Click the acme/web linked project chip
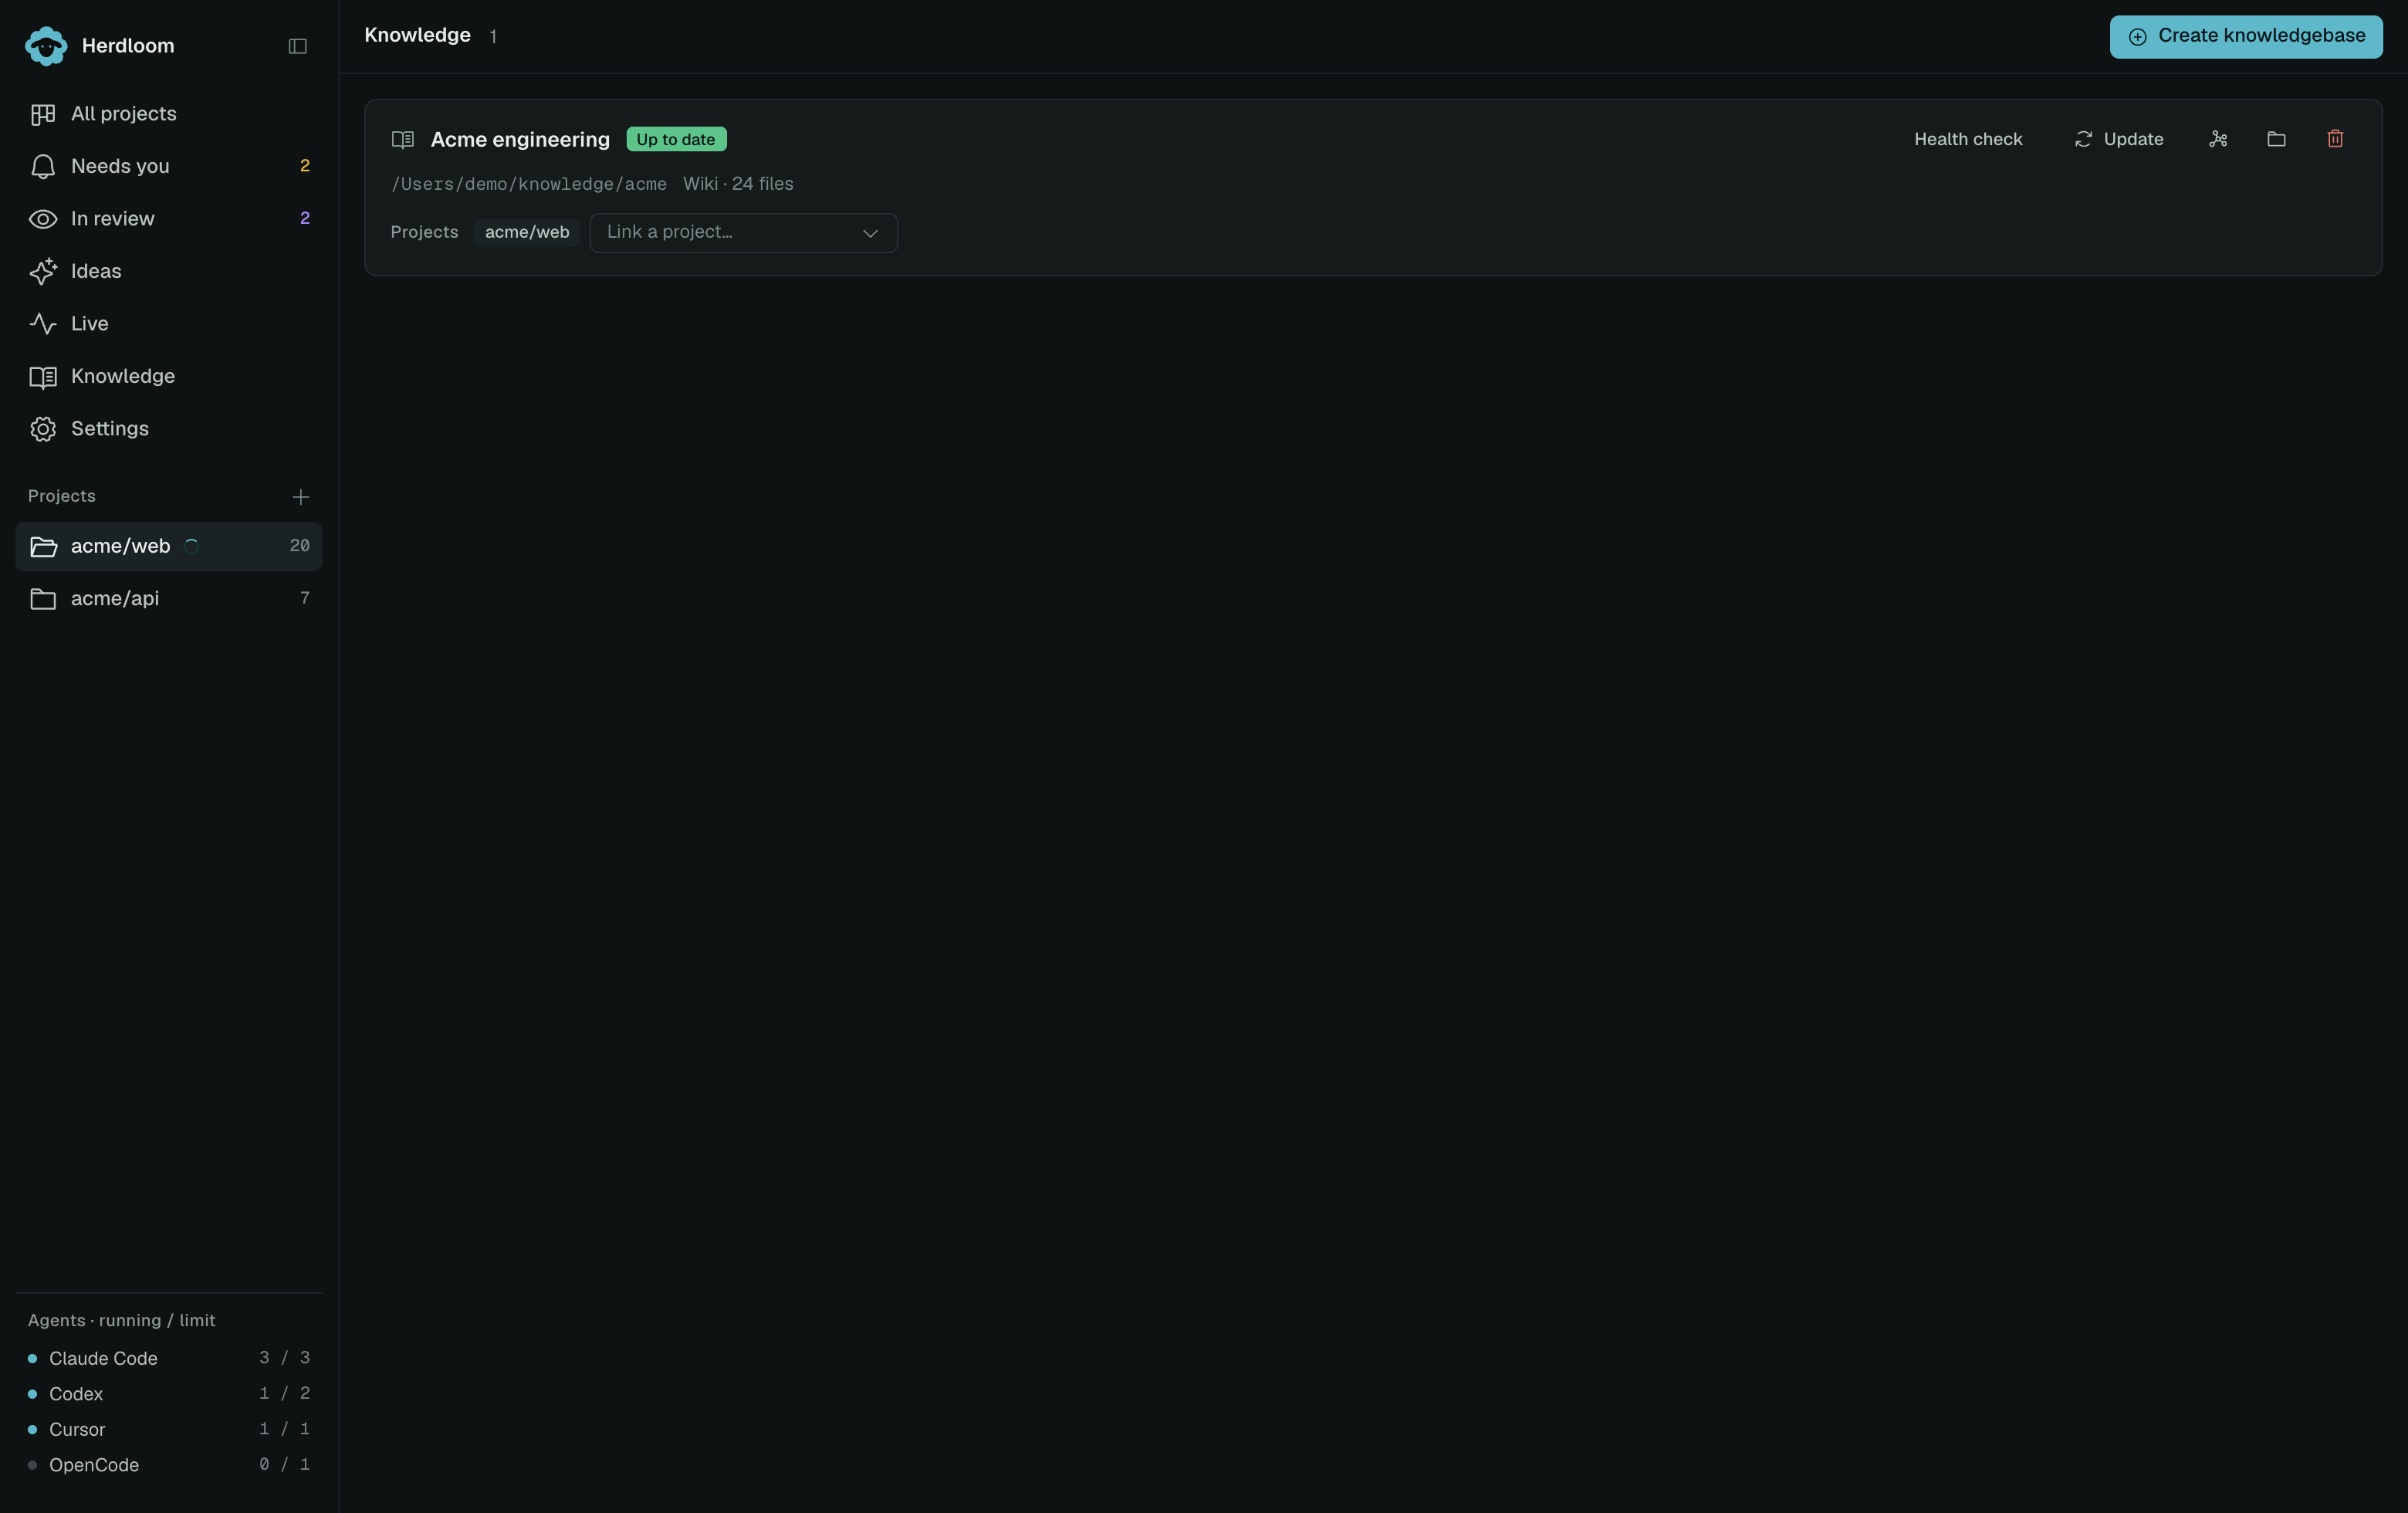2408x1513 pixels. pos(527,233)
